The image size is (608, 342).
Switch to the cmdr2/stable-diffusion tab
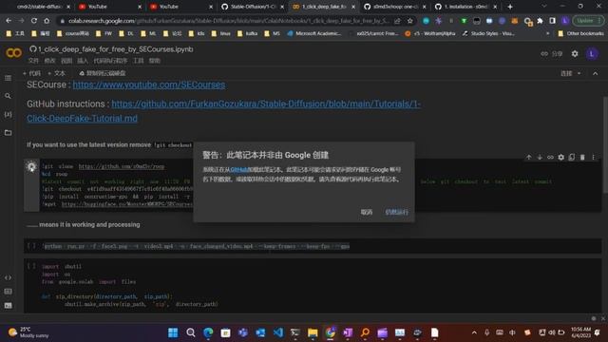click(39, 7)
